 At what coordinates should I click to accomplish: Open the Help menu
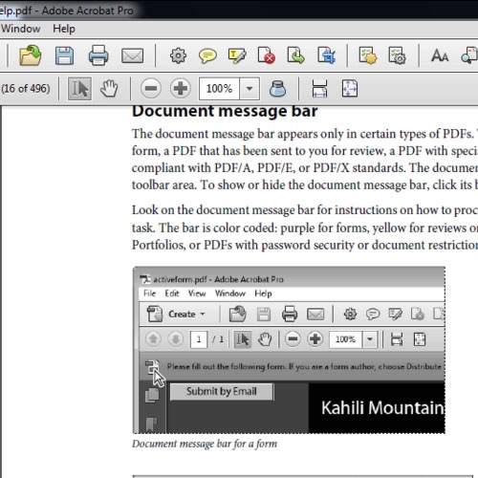pyautogui.click(x=64, y=29)
